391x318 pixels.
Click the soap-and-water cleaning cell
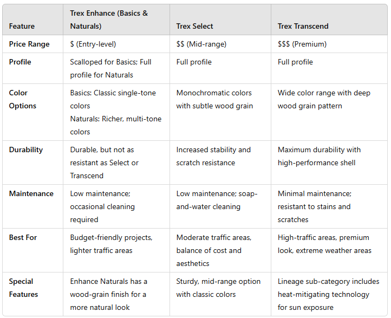point(217,200)
